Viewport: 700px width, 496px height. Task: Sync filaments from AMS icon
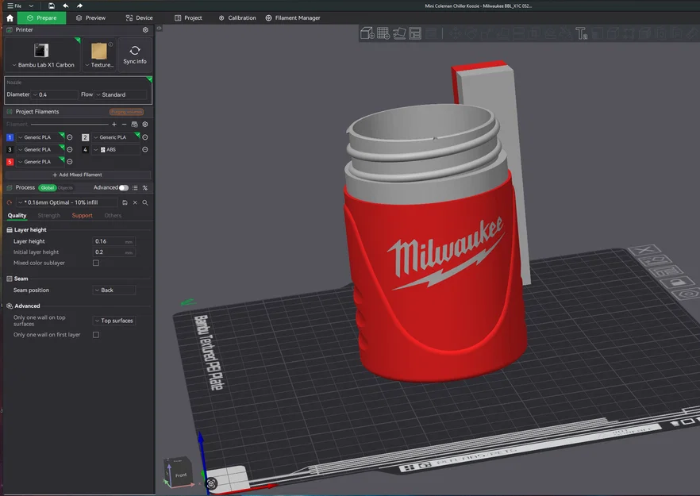coord(134,124)
